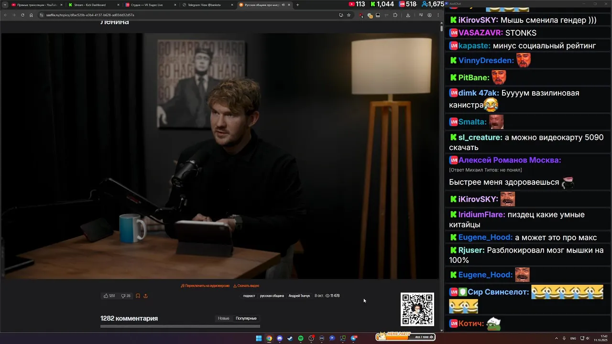Mute audio on the Русская община tab
612x344 pixels.
click(x=283, y=5)
